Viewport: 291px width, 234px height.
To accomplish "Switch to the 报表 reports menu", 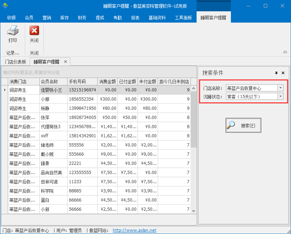I will tap(135, 18).
